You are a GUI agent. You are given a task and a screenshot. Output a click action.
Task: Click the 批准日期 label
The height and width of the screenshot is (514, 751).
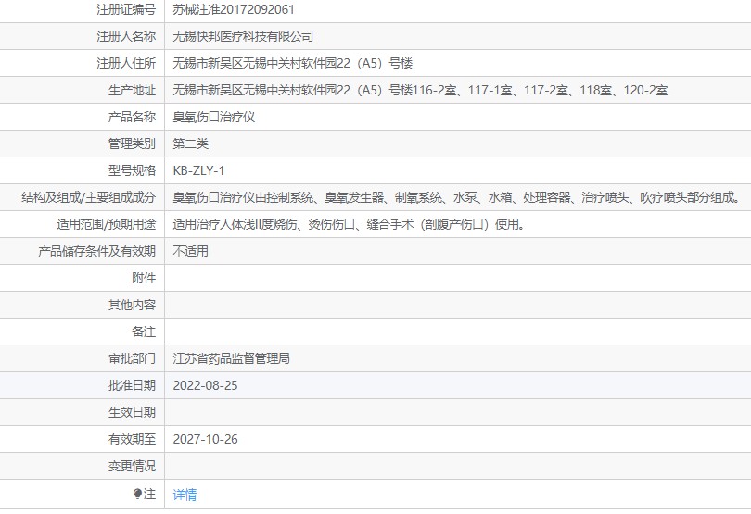click(132, 385)
